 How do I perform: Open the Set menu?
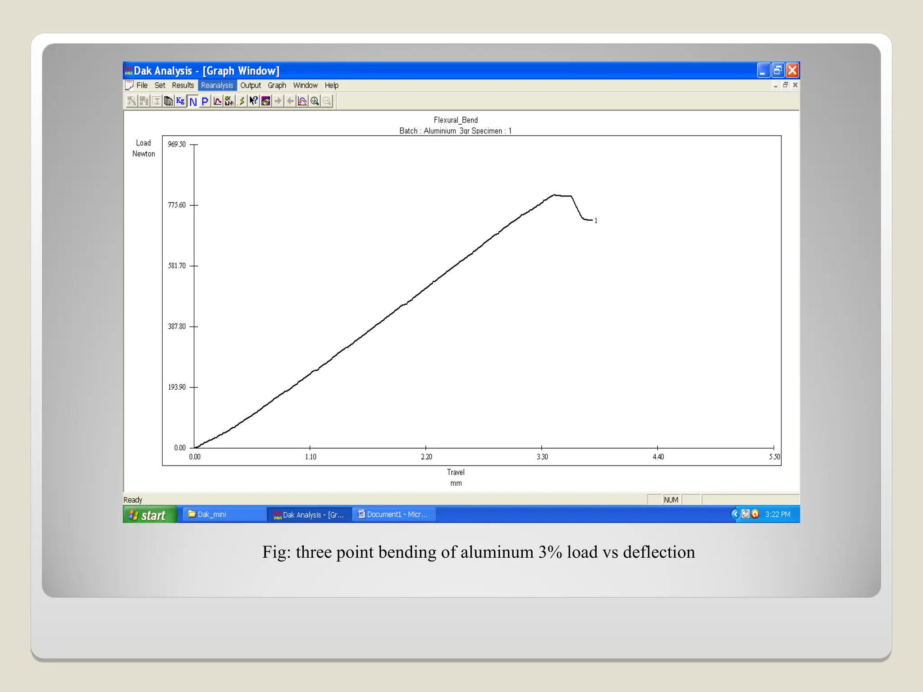[x=160, y=85]
